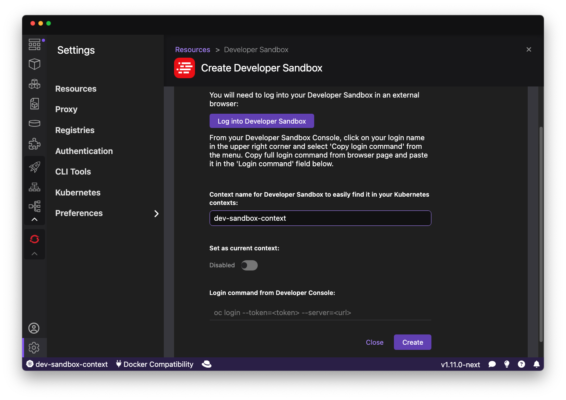Open the tree structure icon in the sidebar
The image size is (566, 400).
[x=34, y=206]
